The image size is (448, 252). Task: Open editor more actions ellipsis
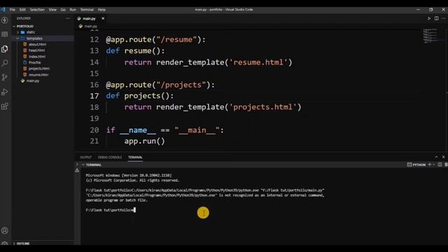[x=443, y=18]
